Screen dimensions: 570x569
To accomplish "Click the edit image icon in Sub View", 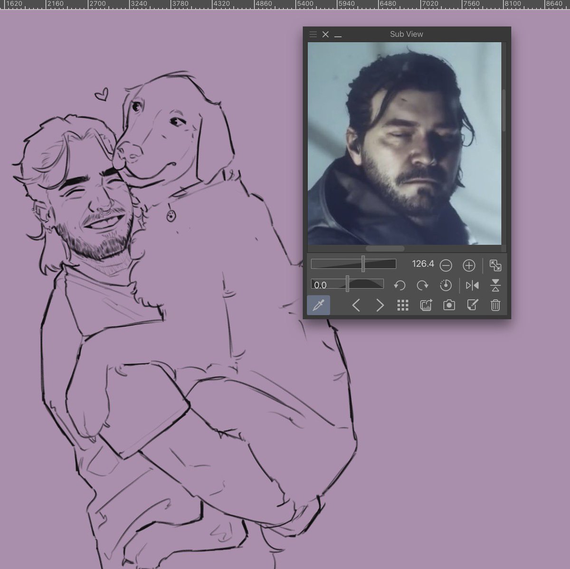I will (472, 305).
